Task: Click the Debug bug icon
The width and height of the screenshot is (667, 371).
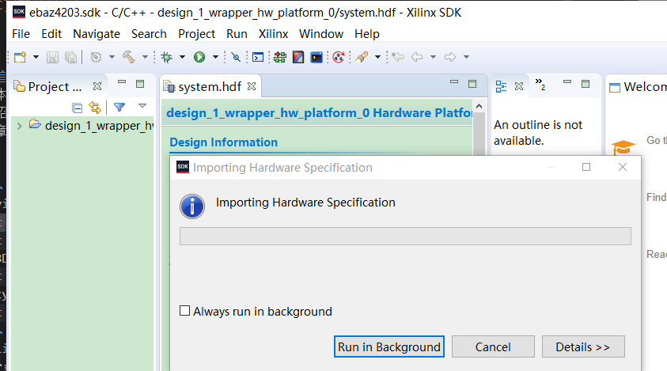Action: 166,57
